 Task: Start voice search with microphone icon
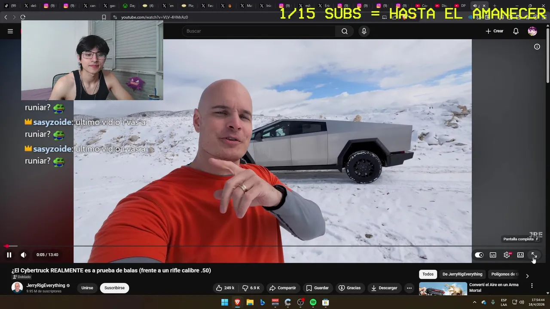click(x=364, y=31)
